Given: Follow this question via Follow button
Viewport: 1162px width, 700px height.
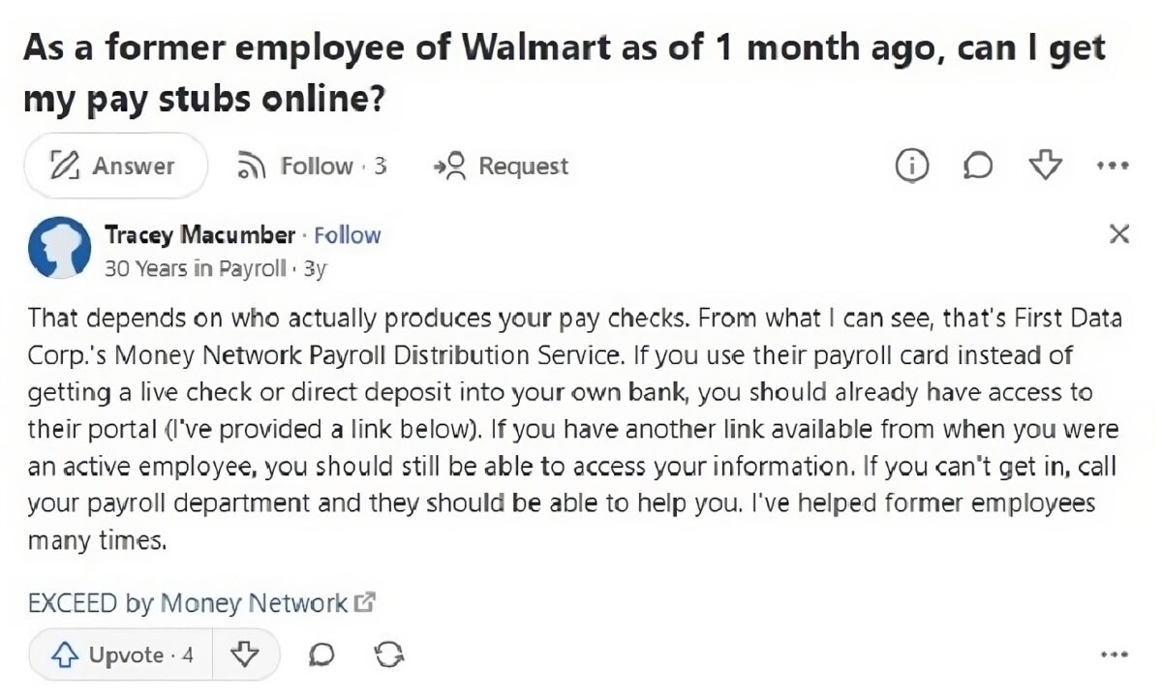Looking at the screenshot, I should point(310,167).
